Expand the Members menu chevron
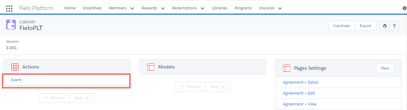Viewport: 407px width, 110px height. point(132,8)
